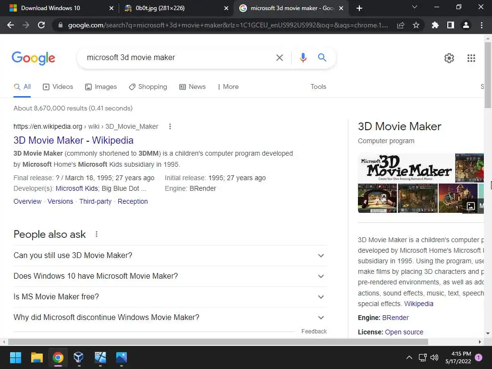Open the Google apps grid
Viewport: 492px width, 369px height.
[x=471, y=58]
